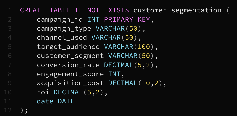
Task: Click INT type after engagement_score
Action: 114,74
